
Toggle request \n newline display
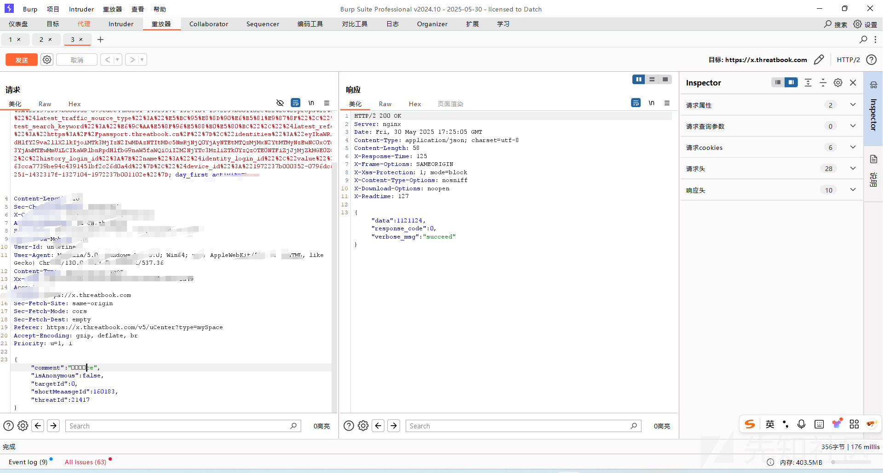pyautogui.click(x=311, y=103)
